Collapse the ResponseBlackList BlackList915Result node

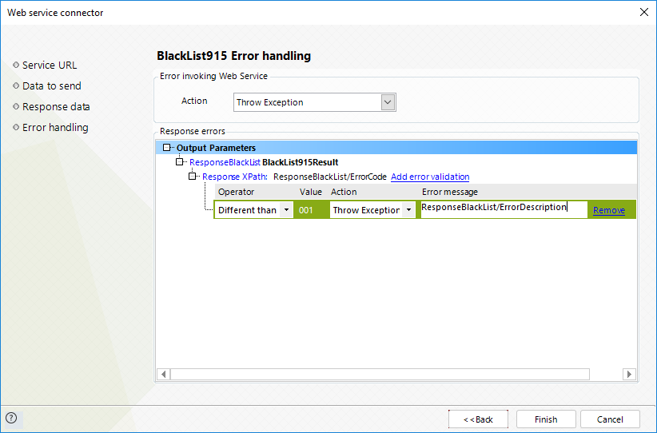click(179, 161)
